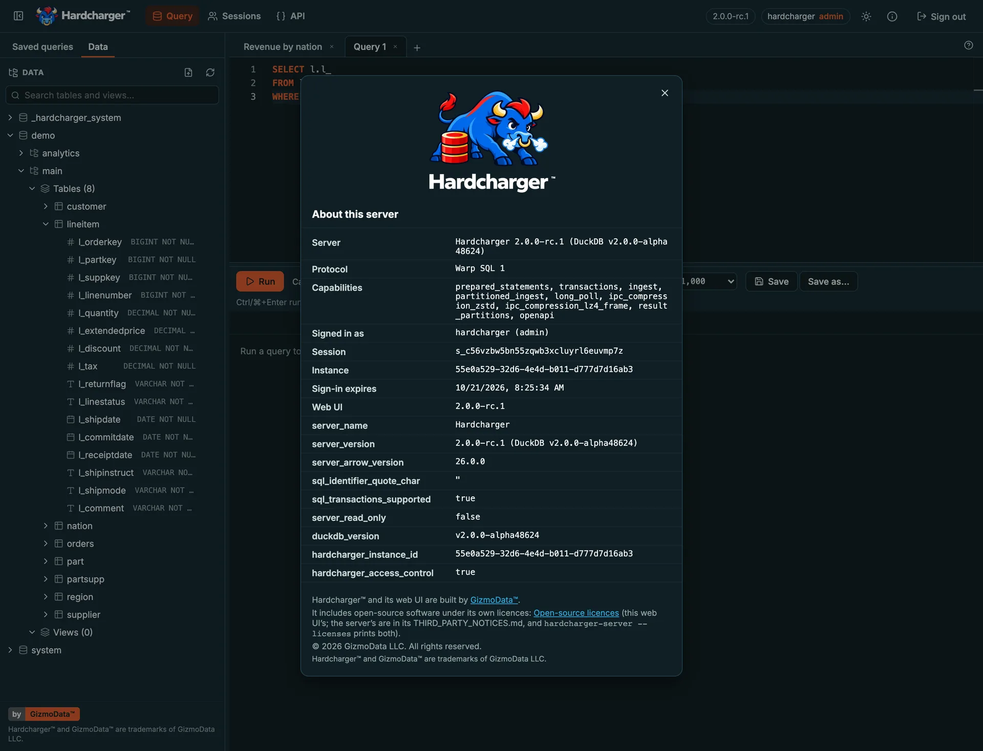Image resolution: width=983 pixels, height=751 pixels.
Task: Click the hardcharger admin user badge
Action: pos(805,16)
